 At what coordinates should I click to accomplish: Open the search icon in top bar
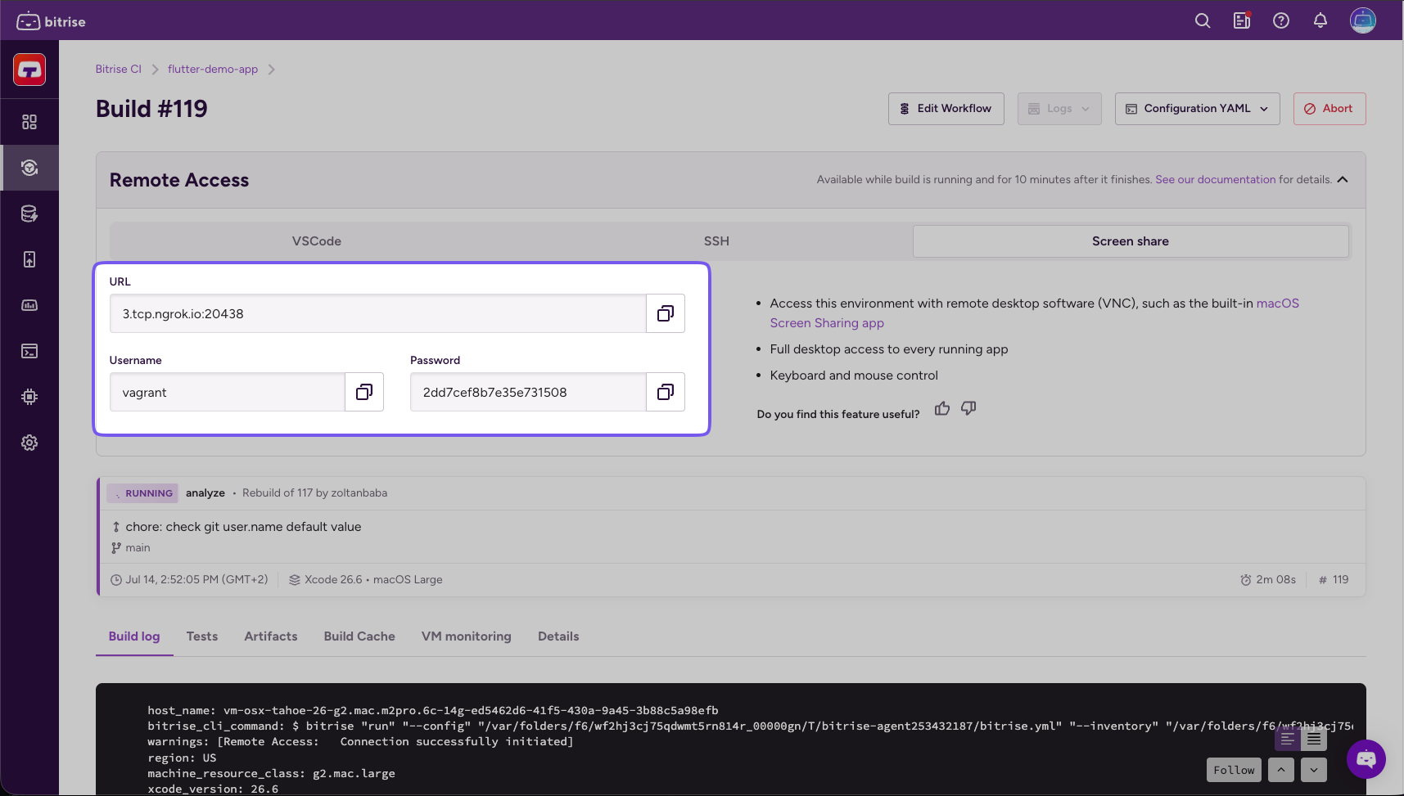coord(1203,20)
